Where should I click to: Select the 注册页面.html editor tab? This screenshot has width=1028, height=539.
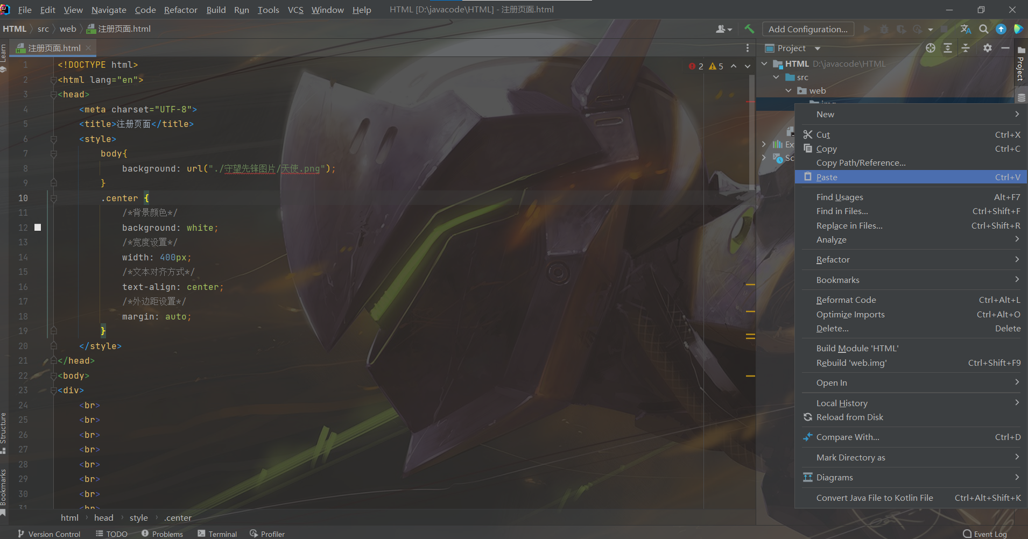[x=54, y=48]
